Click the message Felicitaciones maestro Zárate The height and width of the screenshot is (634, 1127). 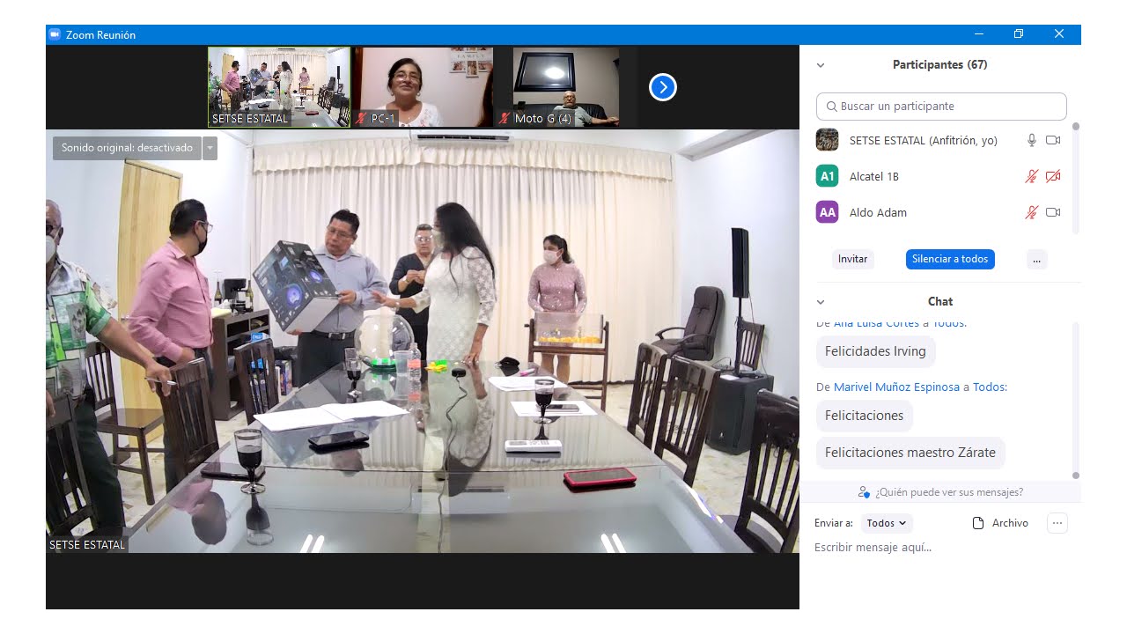point(910,453)
